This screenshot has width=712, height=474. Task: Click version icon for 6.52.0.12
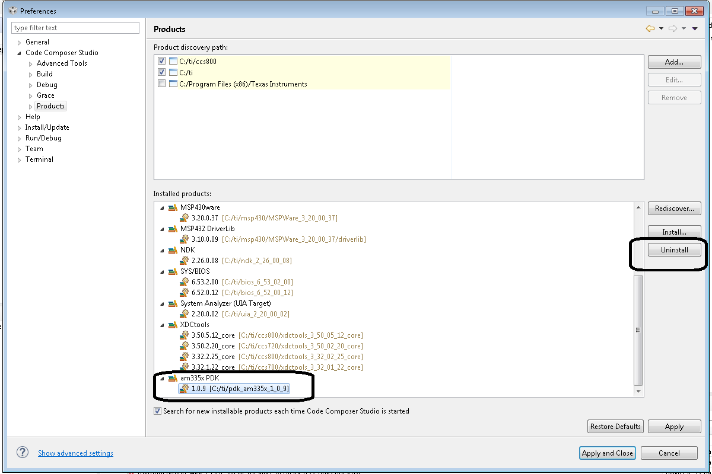click(x=185, y=293)
